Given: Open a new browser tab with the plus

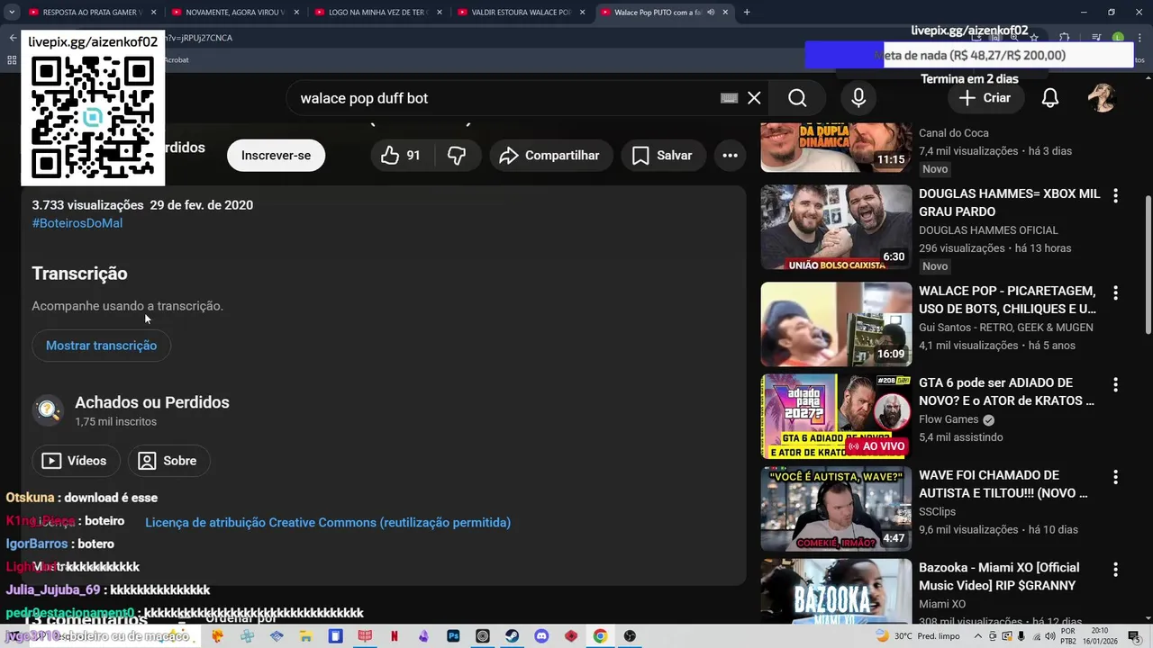Looking at the screenshot, I should click(x=746, y=13).
